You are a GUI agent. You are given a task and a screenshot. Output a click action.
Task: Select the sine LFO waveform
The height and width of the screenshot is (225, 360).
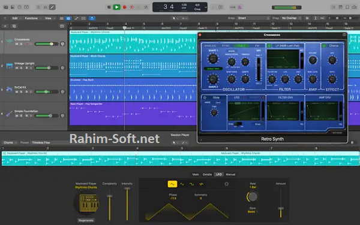(182, 184)
